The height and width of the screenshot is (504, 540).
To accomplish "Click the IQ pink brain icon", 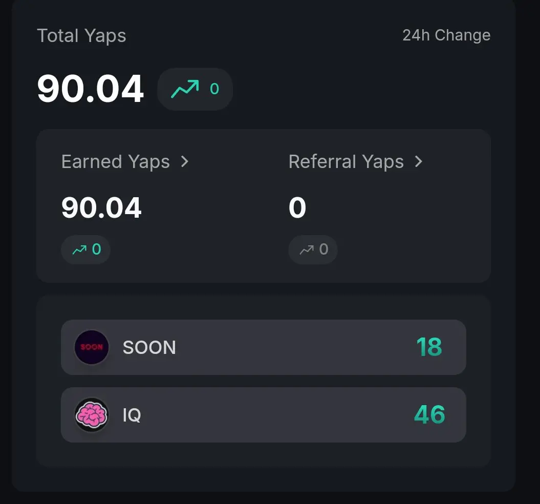I will 92,415.
